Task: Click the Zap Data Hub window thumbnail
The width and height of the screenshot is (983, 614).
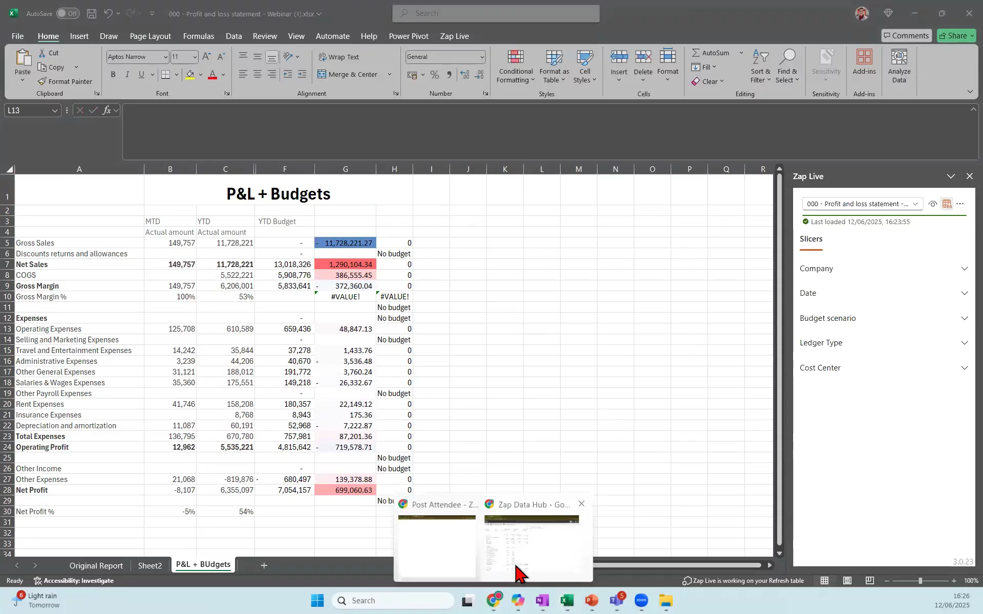Action: 531,545
